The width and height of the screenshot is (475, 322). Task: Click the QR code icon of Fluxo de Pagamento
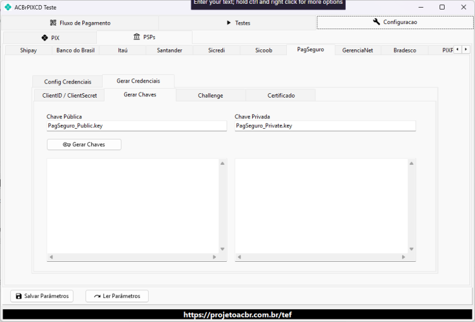pos(53,23)
